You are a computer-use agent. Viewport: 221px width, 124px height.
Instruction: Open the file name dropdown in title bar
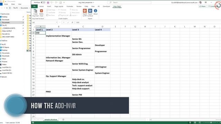tap(94, 2)
